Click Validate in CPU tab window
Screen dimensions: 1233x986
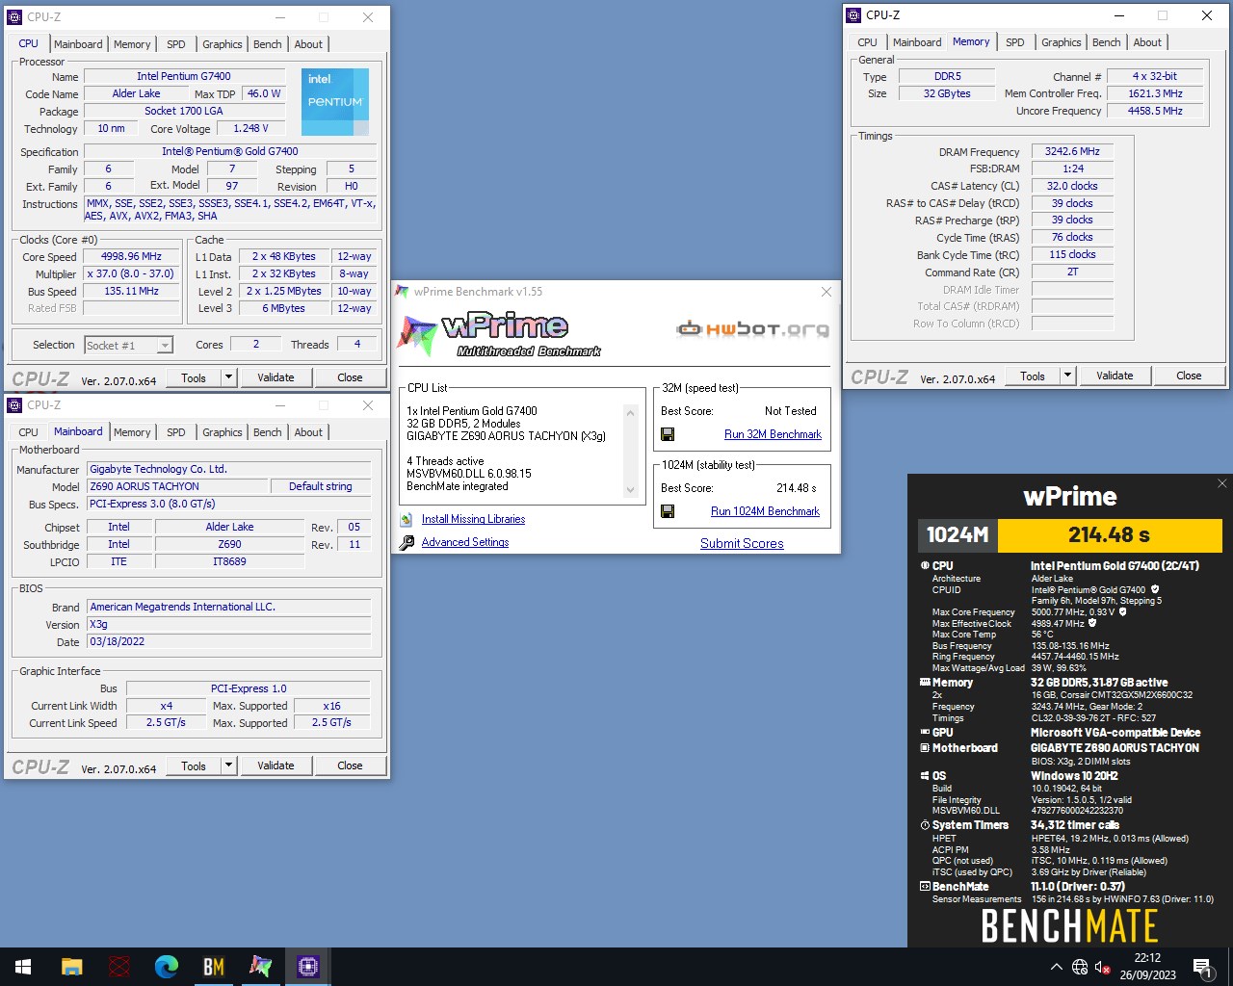[x=275, y=377]
